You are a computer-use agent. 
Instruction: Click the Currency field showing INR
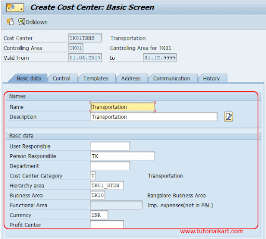99,215
